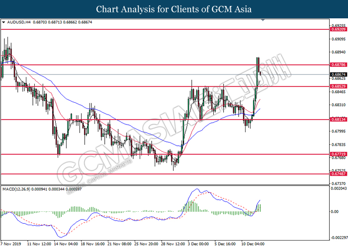Click the triangle arrow before AUDUSD.H4

pyautogui.click(x=4, y=23)
